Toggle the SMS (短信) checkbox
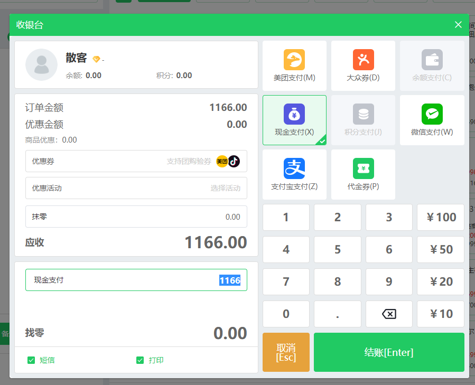Screen dimensions: 475x385 point(31,360)
